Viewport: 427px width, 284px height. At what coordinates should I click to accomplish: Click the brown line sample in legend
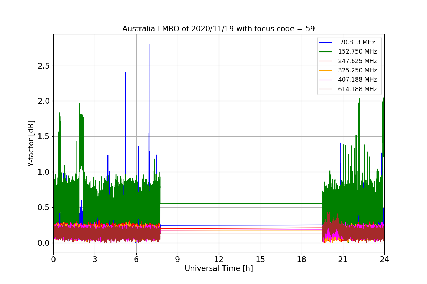326,89
